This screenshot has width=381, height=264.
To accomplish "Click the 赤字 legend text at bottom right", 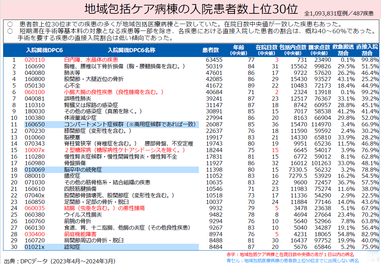I will click(x=290, y=255).
